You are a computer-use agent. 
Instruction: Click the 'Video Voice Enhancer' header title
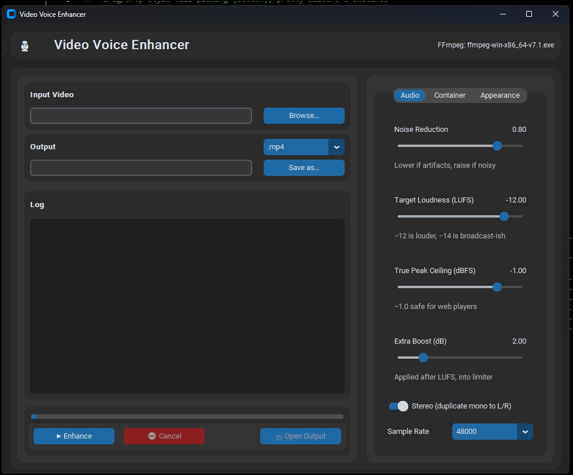(x=121, y=45)
